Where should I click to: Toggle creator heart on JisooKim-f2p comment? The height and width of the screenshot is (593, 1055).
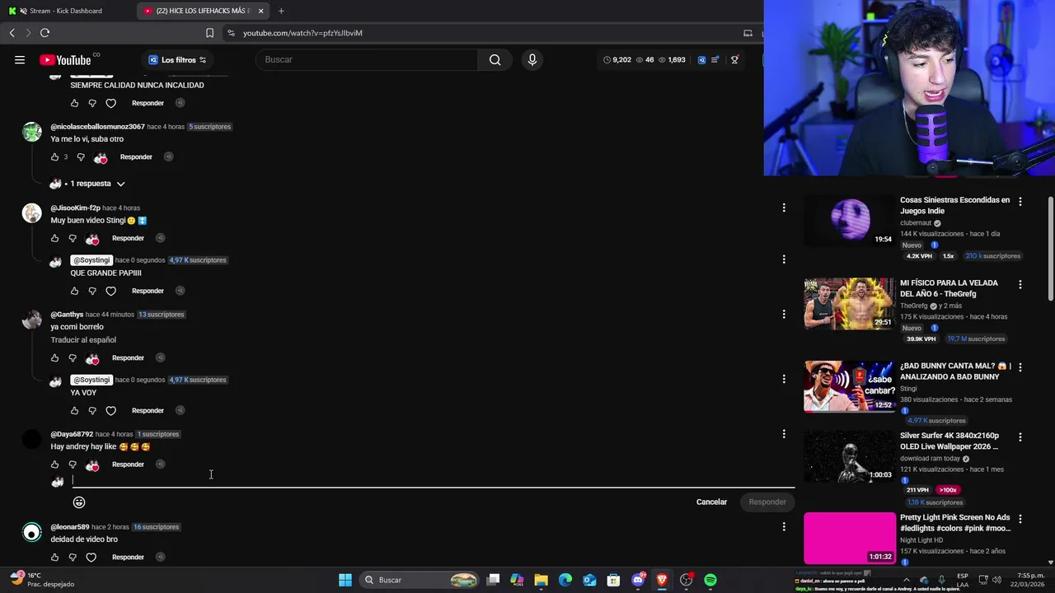(92, 239)
